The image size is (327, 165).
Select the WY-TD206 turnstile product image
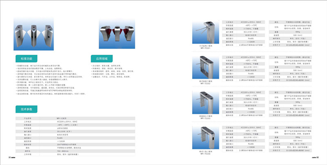pos(206,137)
